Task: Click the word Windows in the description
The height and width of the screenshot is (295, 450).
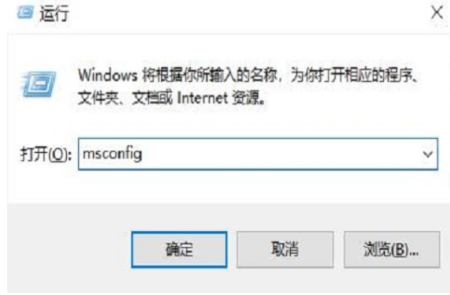Action: pos(108,76)
